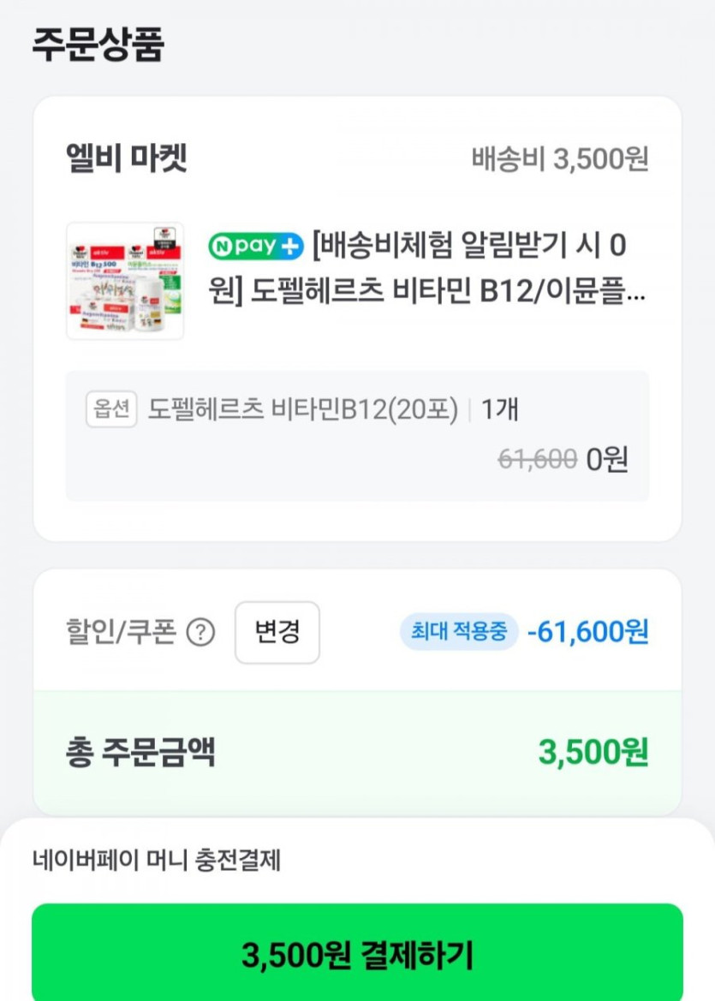Open the 도펠헤르츠 product thumbnail image
Screen dimensions: 715x1001
(125, 282)
